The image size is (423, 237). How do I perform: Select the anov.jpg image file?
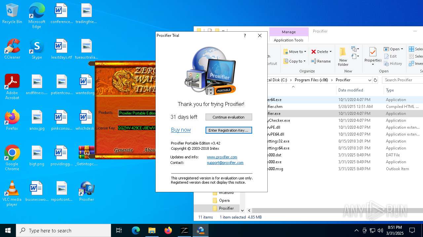pos(37,120)
